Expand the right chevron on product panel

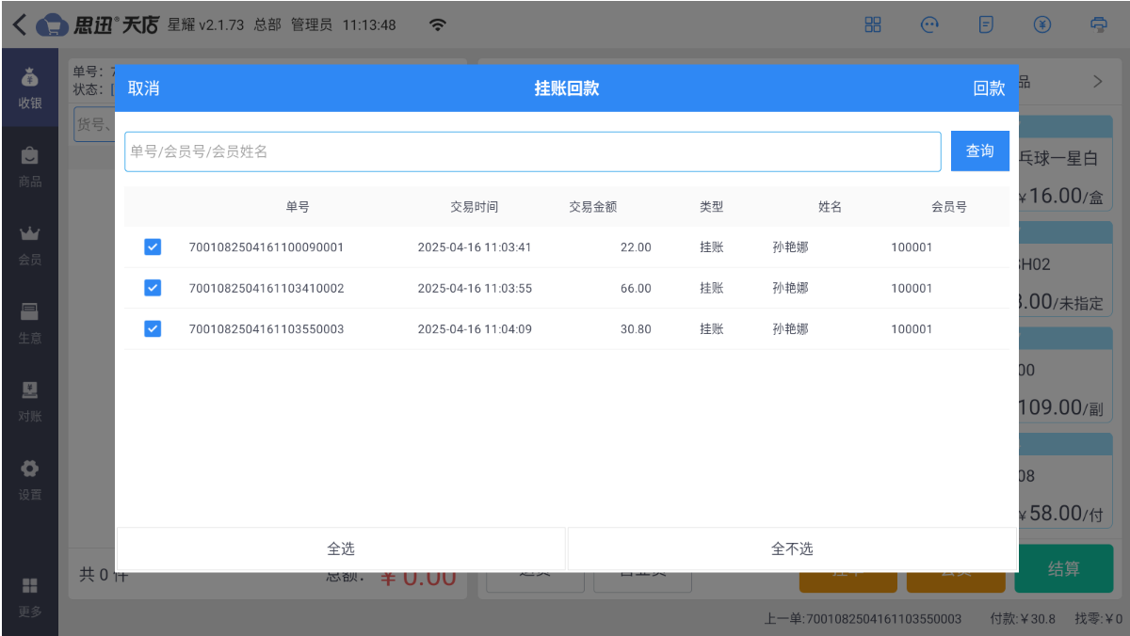pyautogui.click(x=1097, y=82)
